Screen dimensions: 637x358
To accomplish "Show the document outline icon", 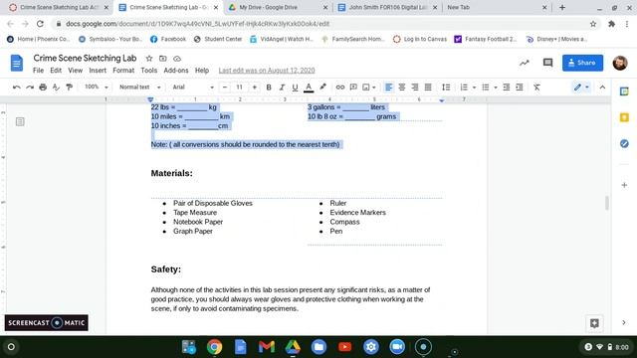I will pos(20,121).
